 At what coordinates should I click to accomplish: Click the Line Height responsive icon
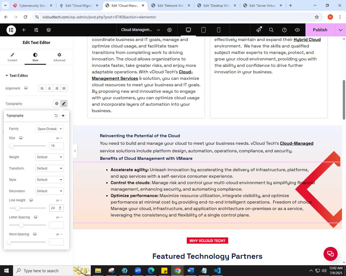31,200
